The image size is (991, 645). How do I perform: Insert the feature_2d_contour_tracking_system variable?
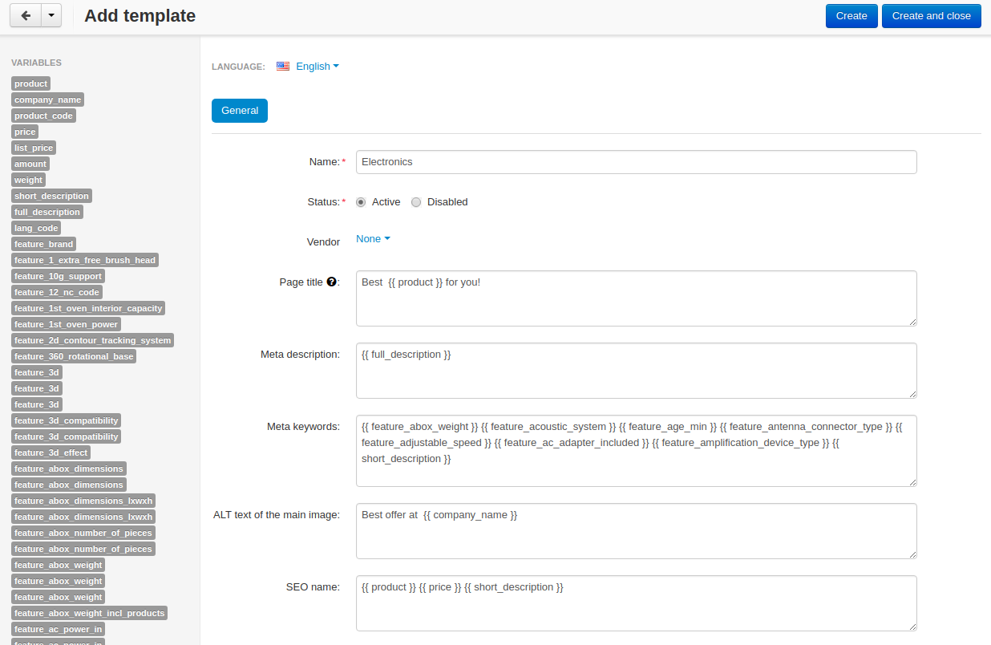(92, 340)
